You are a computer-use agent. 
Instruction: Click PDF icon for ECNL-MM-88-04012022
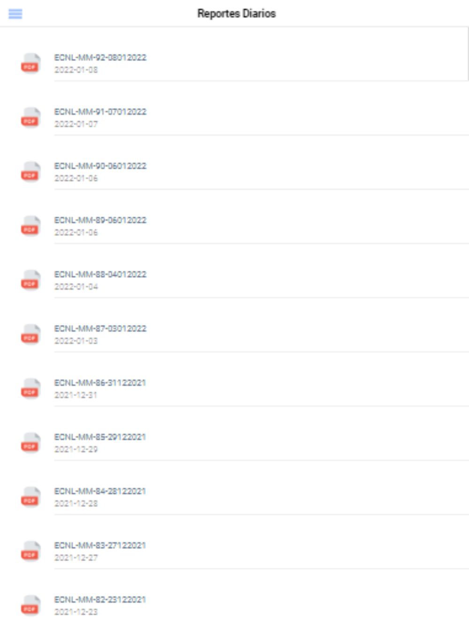(x=30, y=280)
